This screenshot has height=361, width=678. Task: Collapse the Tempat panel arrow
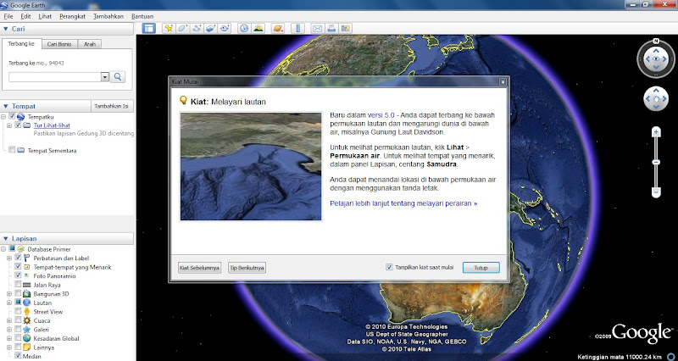point(6,106)
